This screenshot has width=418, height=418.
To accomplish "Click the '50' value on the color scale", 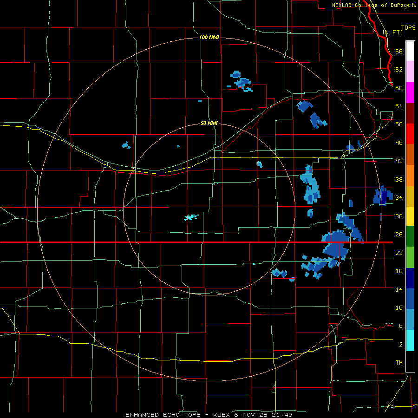I will click(x=399, y=124).
